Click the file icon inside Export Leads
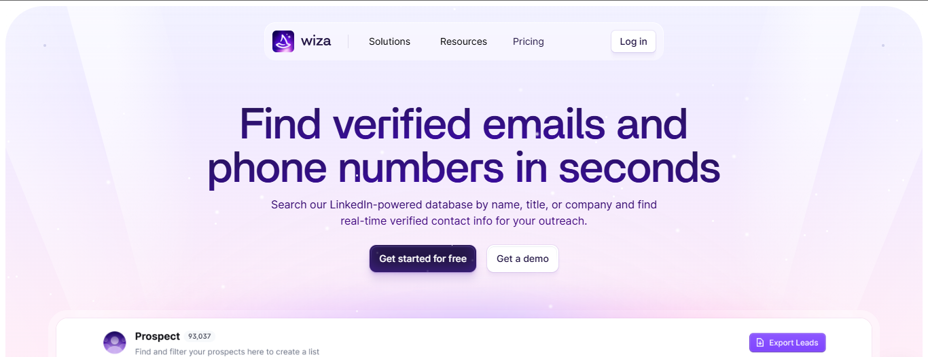 pos(760,343)
